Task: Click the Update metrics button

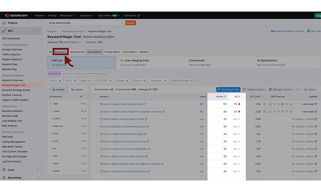Action: tap(254, 89)
